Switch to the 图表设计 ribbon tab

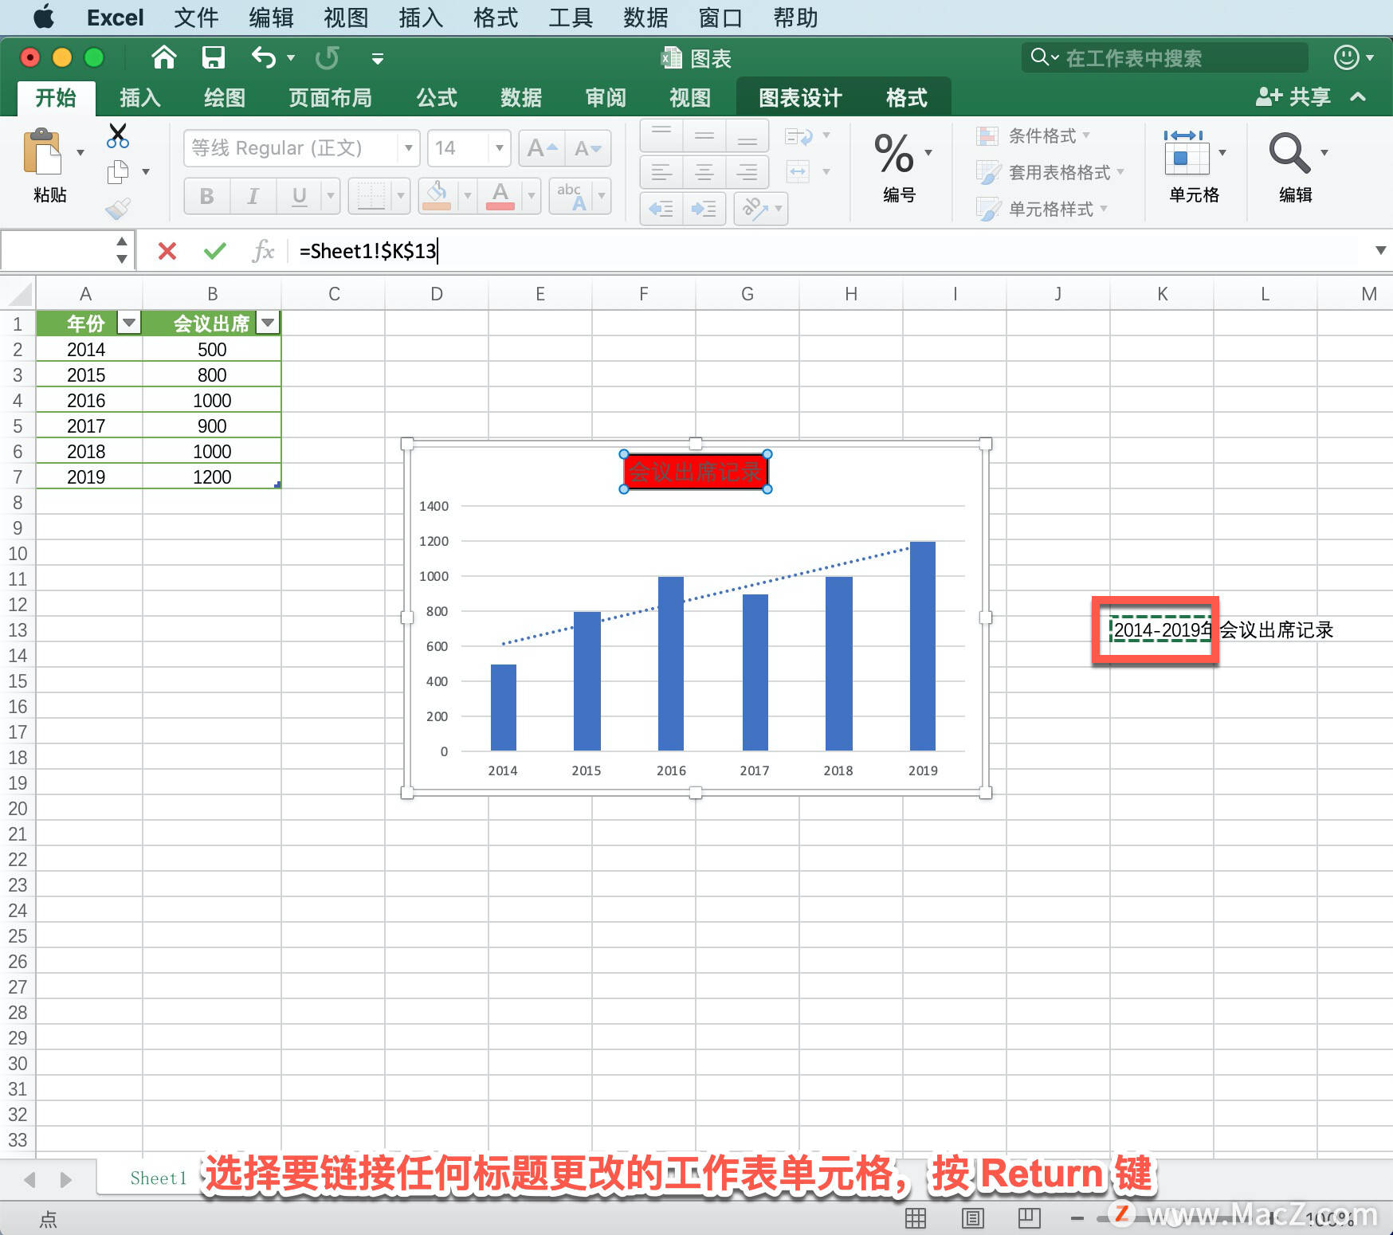[x=800, y=98]
